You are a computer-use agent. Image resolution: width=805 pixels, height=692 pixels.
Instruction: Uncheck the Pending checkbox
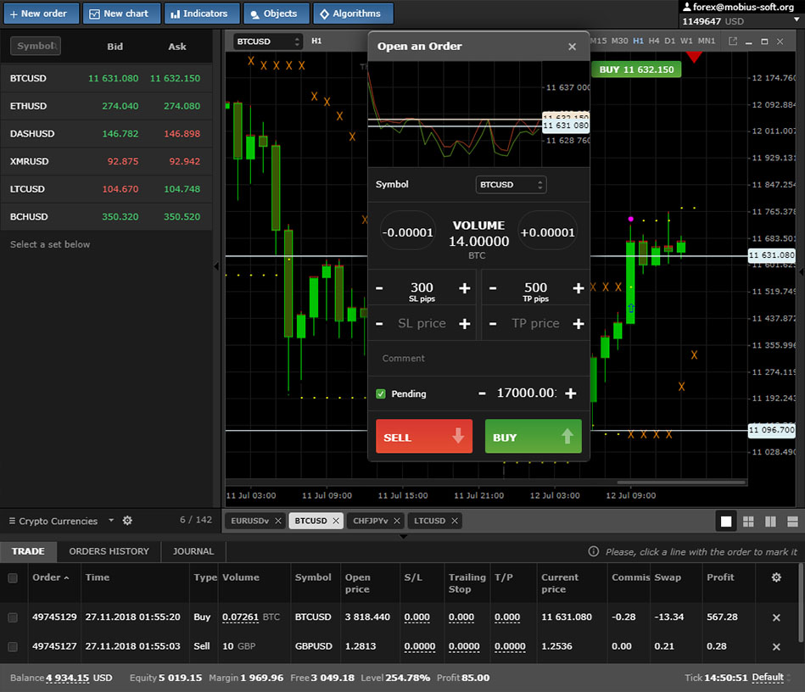pyautogui.click(x=381, y=393)
